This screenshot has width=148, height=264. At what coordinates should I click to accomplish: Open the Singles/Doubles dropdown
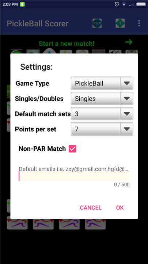[x=102, y=99]
